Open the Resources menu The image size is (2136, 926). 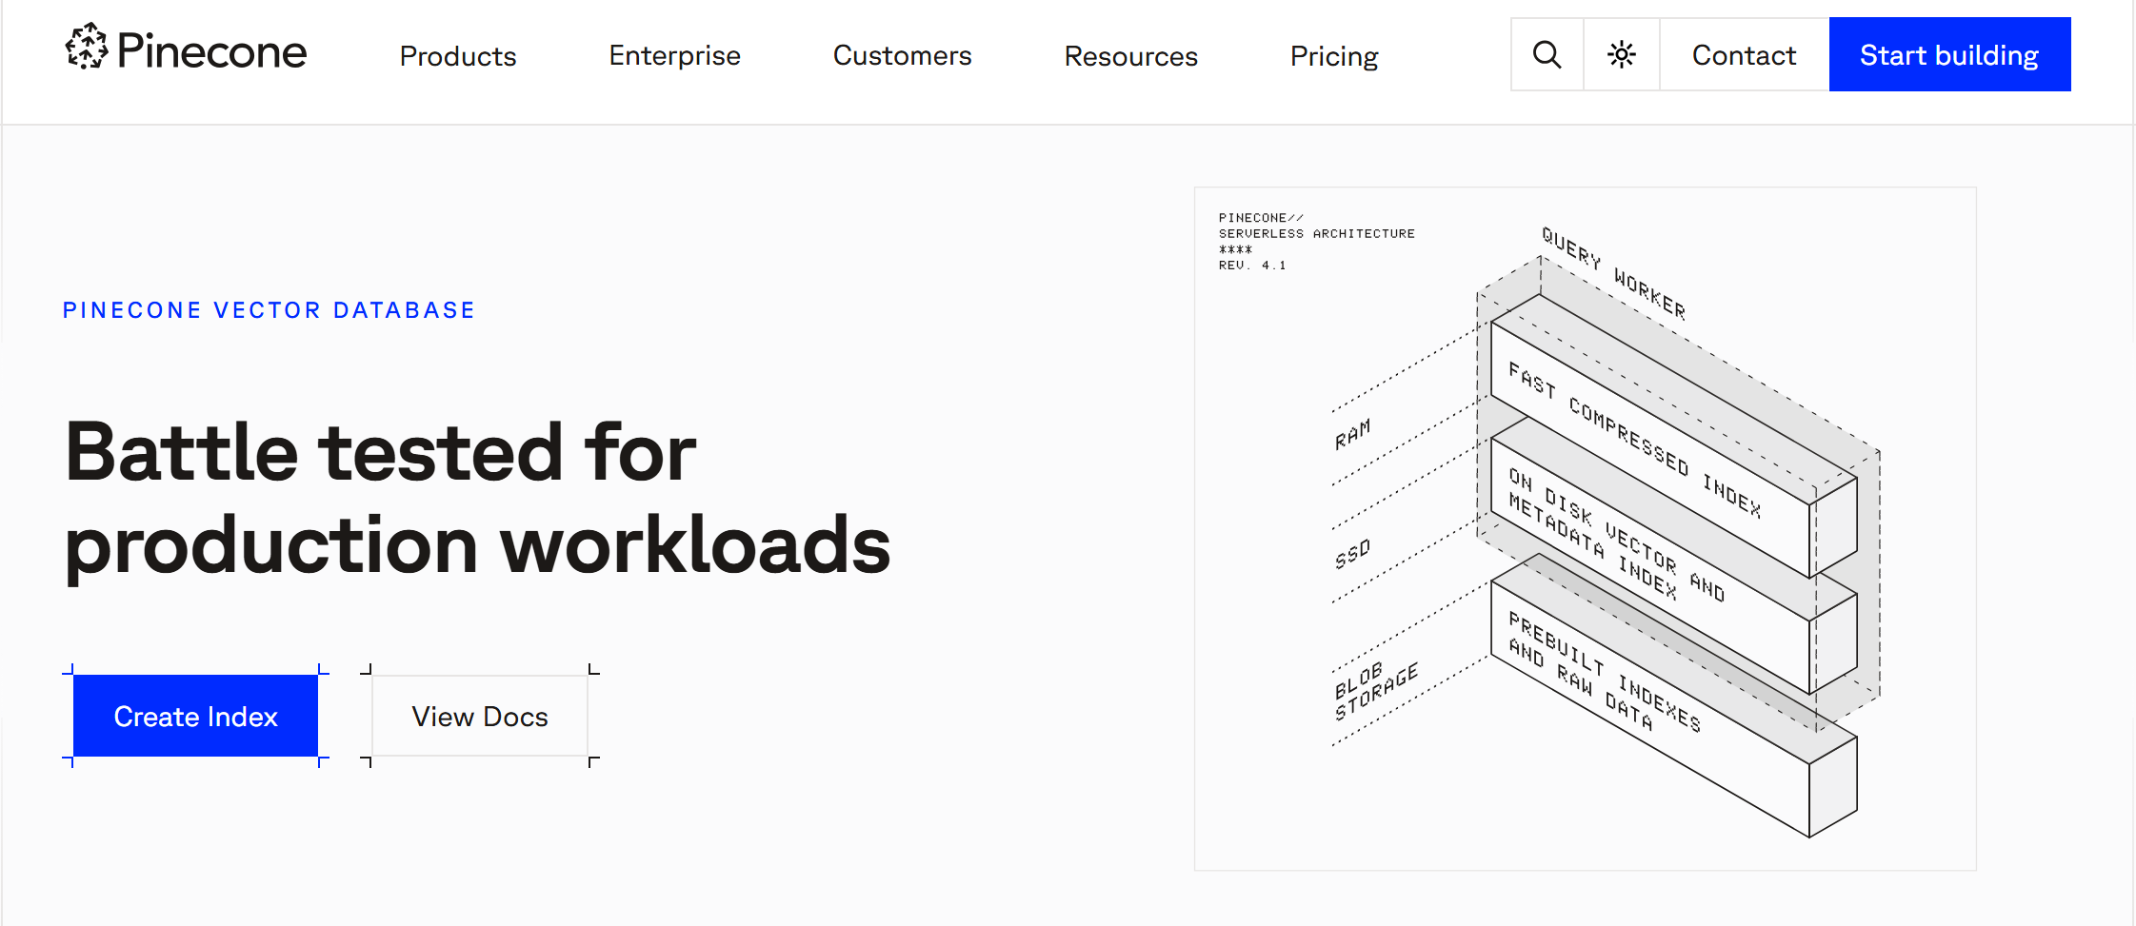[x=1131, y=56]
